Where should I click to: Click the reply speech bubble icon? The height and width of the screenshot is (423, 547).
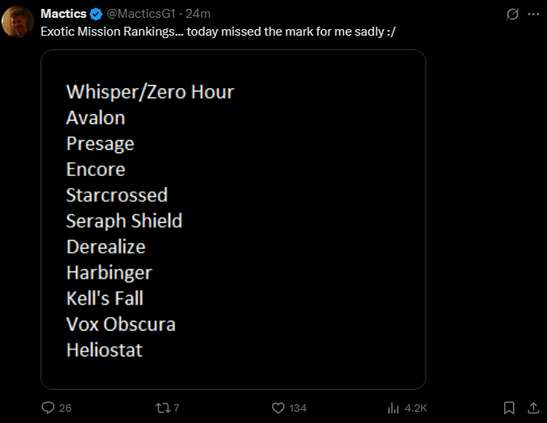click(48, 408)
